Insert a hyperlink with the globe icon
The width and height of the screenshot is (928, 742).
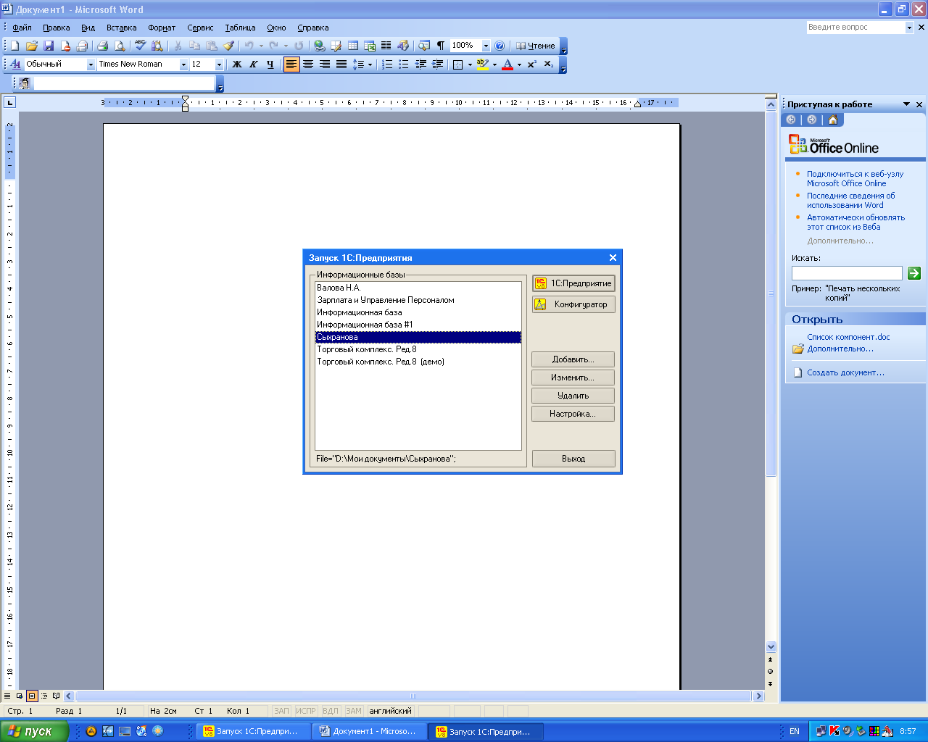(319, 46)
